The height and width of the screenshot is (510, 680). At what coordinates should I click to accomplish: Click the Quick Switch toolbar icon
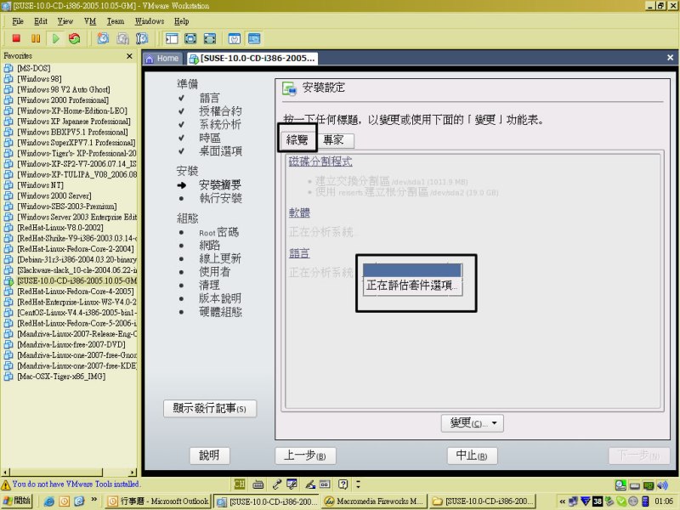[x=210, y=38]
